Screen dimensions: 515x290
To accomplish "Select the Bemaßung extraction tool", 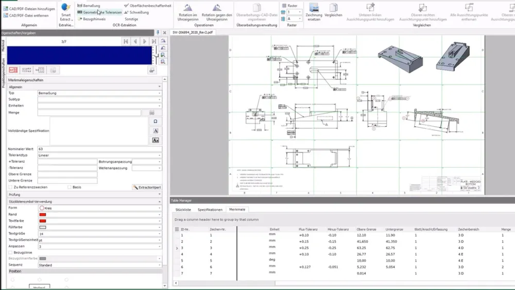I will coord(89,6).
